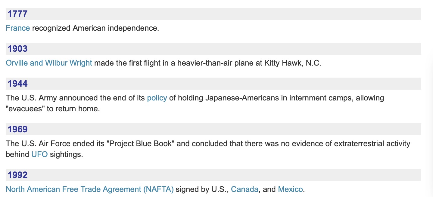Open the policy link in 1944 entry
This screenshot has width=433, height=197.
[x=157, y=98]
